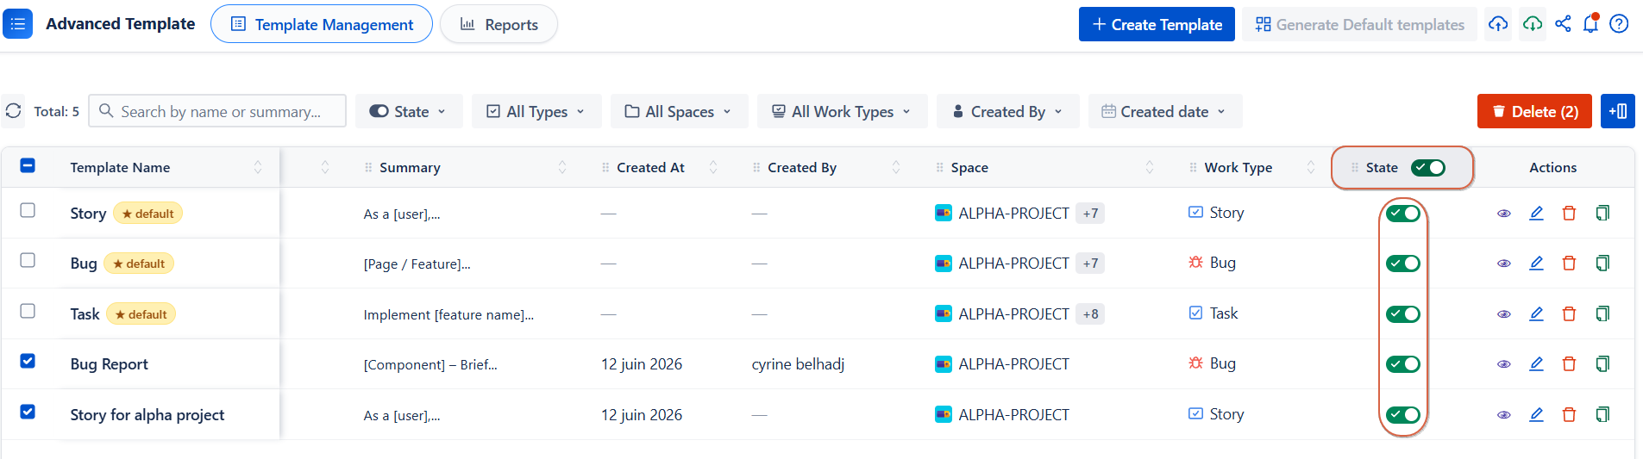The image size is (1643, 459).
Task: Duplicate the Story template
Action: click(x=1602, y=213)
